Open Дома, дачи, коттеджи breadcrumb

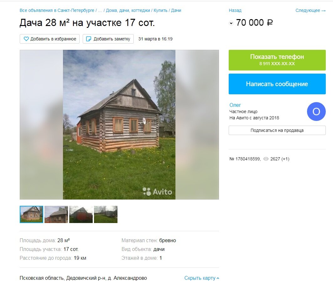tap(128, 10)
